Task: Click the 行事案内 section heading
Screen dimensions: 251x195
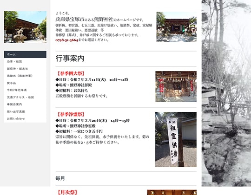Action: [70, 58]
